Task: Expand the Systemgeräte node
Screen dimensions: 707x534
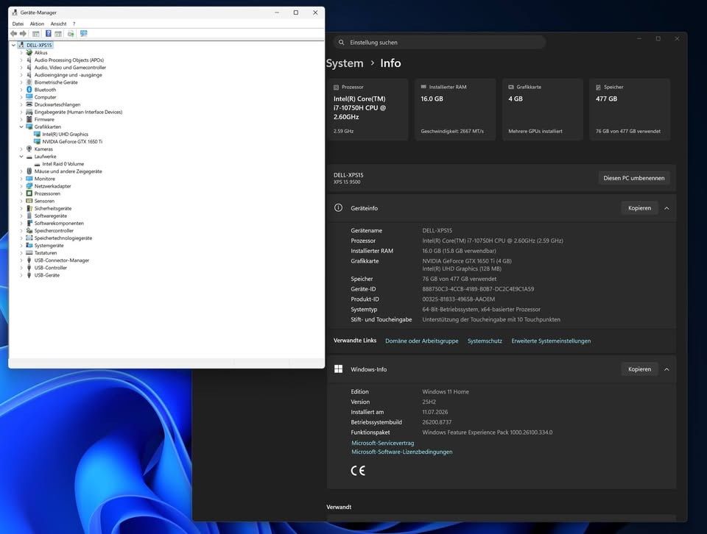Action: click(21, 246)
